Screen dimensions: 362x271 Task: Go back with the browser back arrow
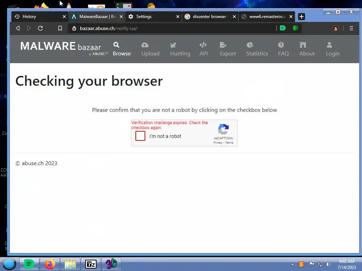coord(18,28)
